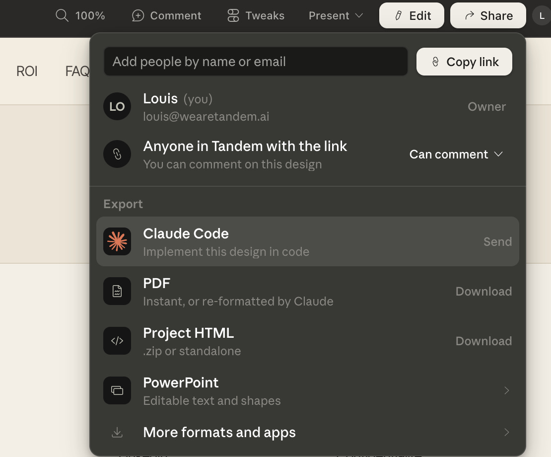The height and width of the screenshot is (457, 551).
Task: Open the Tweaks panel
Action: click(x=256, y=16)
